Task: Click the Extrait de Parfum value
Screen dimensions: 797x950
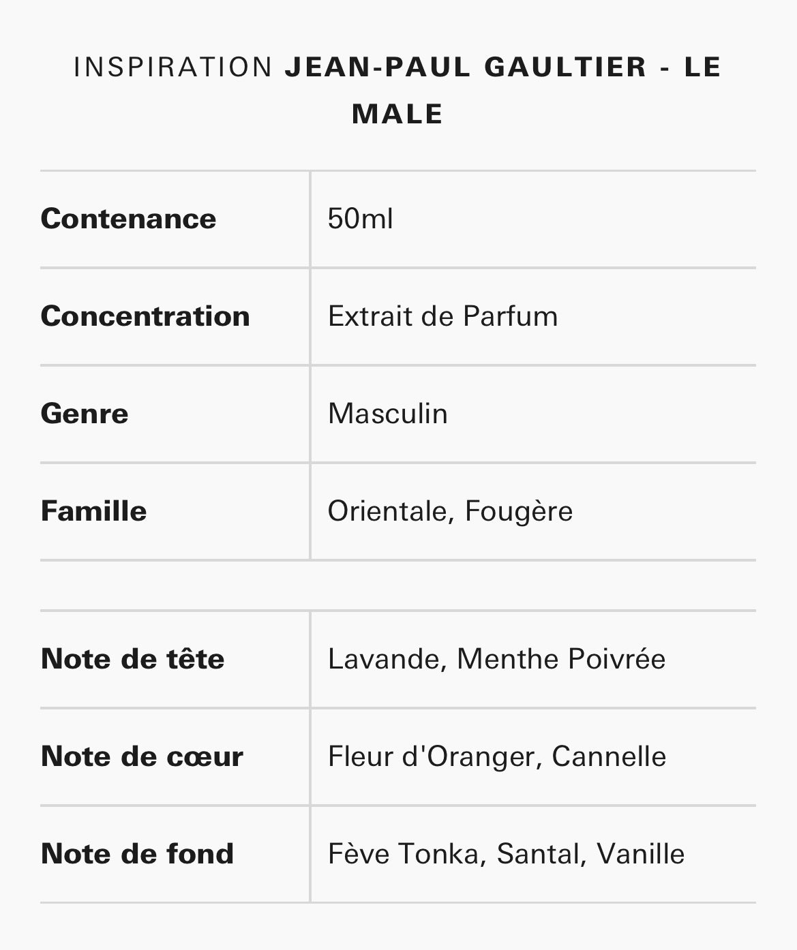Action: click(x=443, y=316)
